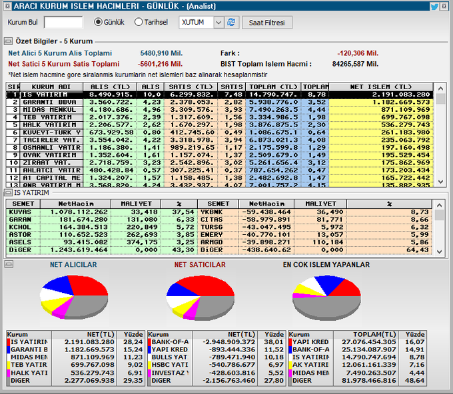Select the A1 CAPITAL ME row
Viewport: 453px width, 394px height.
(x=220, y=178)
